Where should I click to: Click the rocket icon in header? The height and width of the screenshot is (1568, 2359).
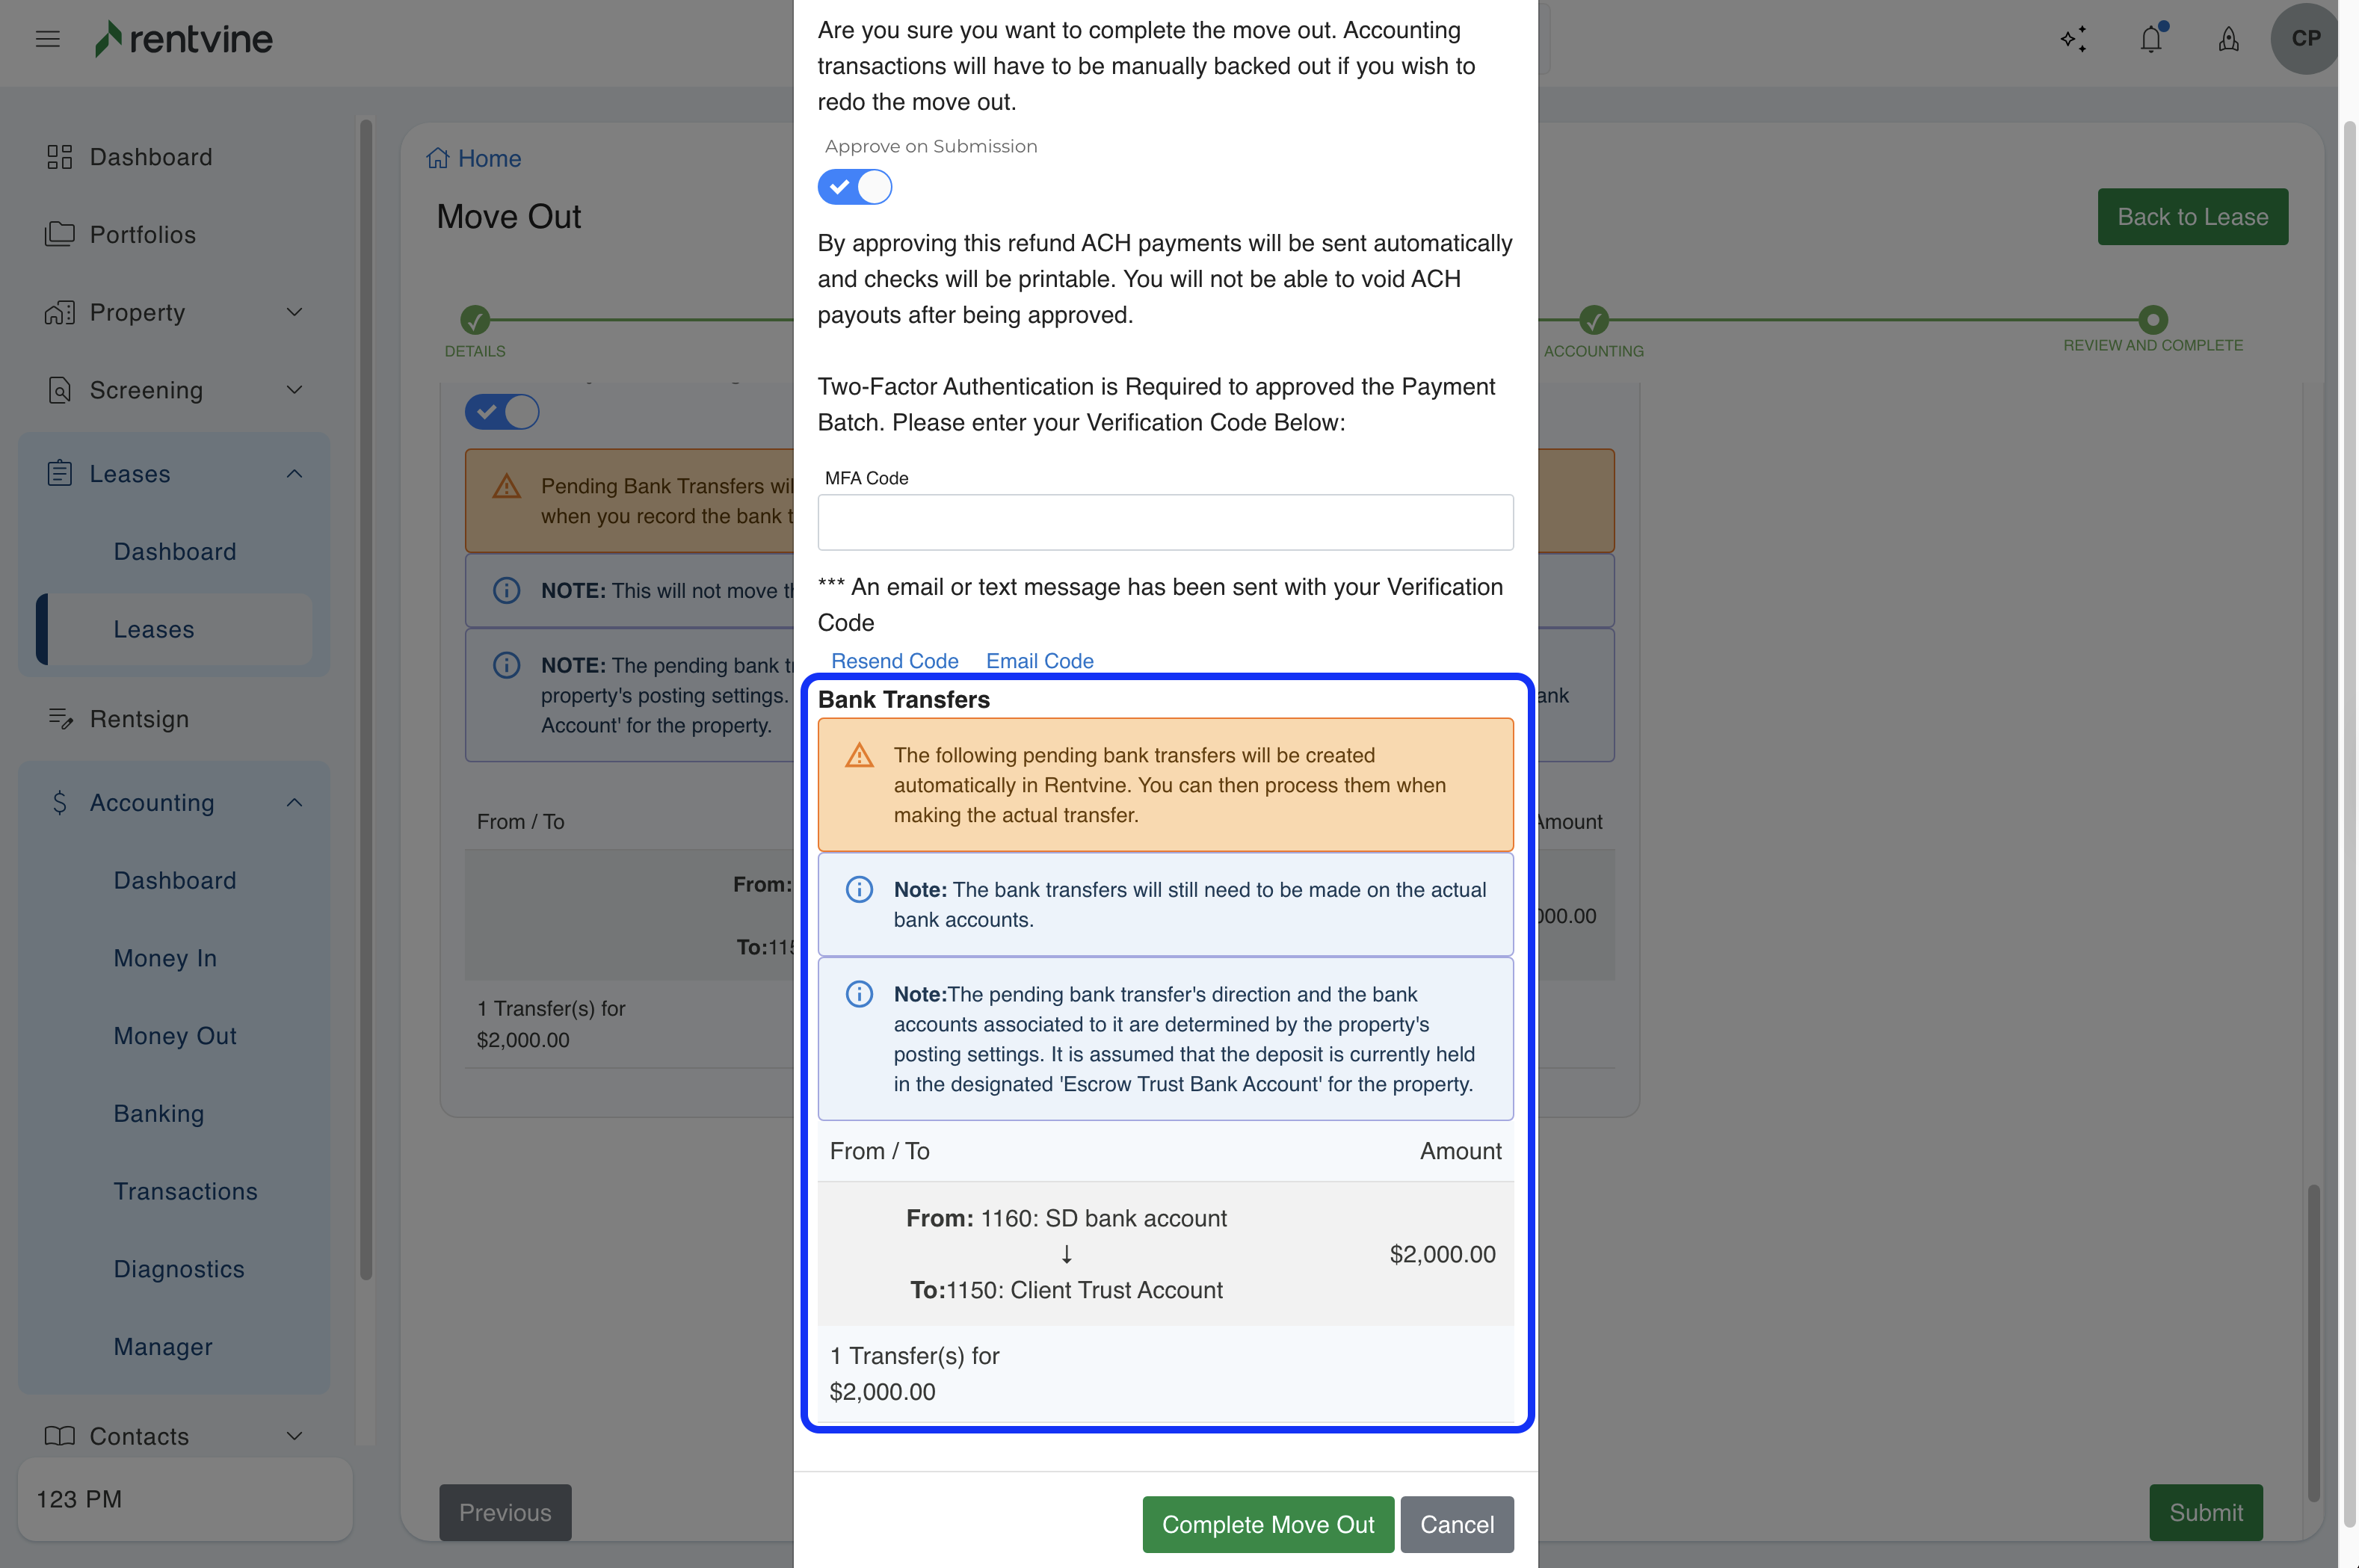point(2228,39)
